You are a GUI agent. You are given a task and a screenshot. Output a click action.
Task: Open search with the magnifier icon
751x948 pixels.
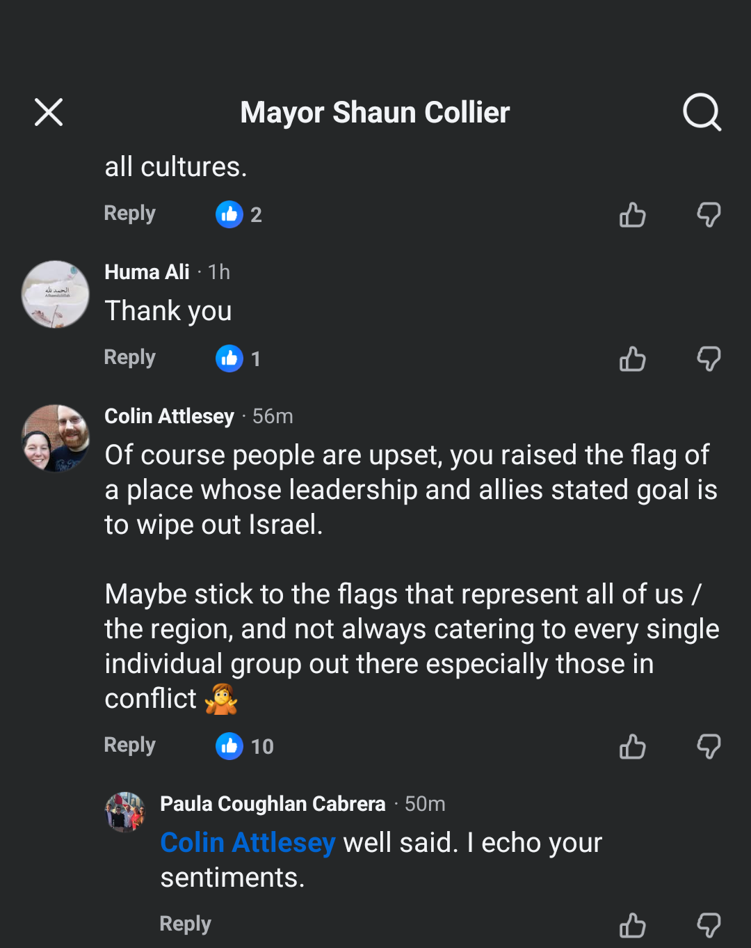click(x=702, y=112)
